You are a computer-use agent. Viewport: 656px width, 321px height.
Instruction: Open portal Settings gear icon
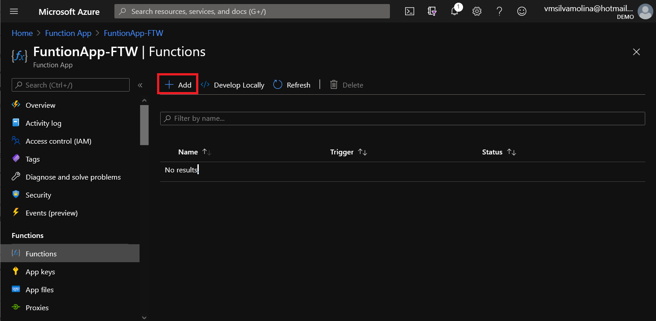tap(477, 11)
